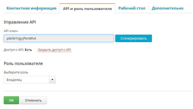Select the API и роль пользователя tab

pos(87,9)
